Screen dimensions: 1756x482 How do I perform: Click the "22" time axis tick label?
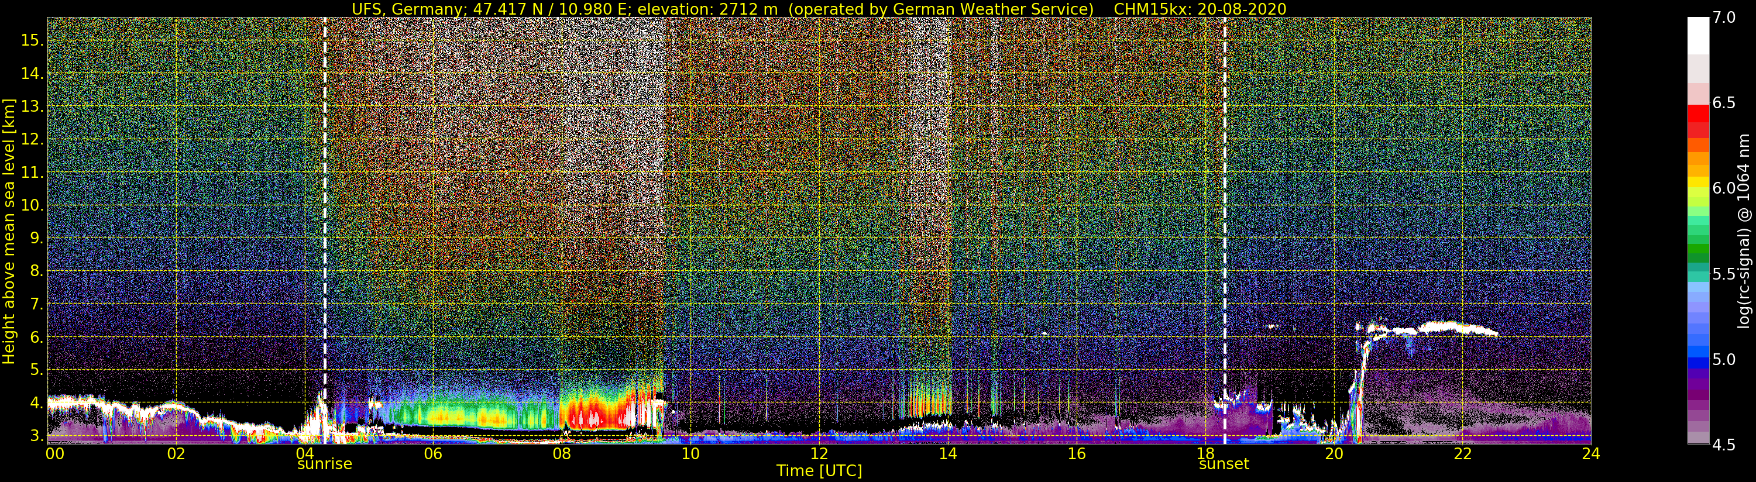pos(1462,453)
